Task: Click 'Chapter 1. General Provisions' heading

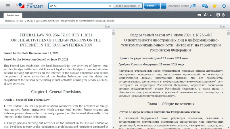Action: coord(56,92)
